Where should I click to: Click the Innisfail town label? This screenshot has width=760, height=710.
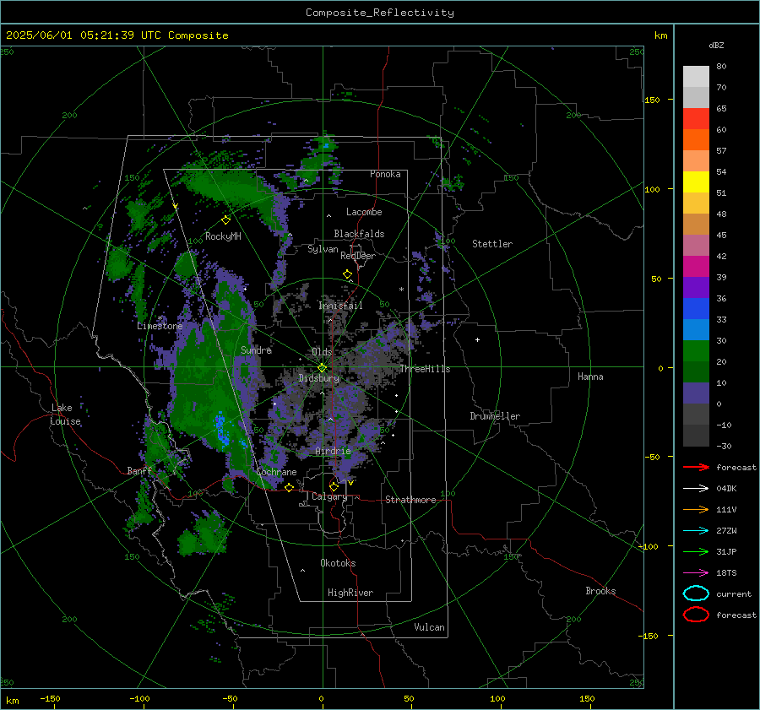(340, 306)
